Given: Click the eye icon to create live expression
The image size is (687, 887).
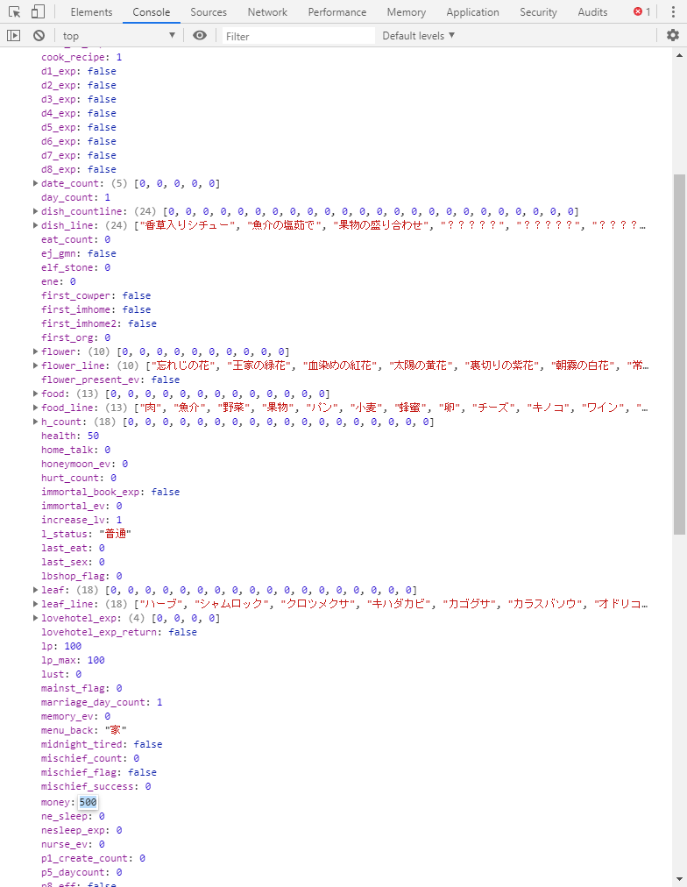Looking at the screenshot, I should click(x=200, y=36).
